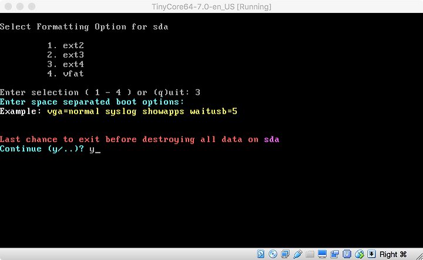
Task: Click the Right ⌘ host key label
Action: pyautogui.click(x=393, y=254)
